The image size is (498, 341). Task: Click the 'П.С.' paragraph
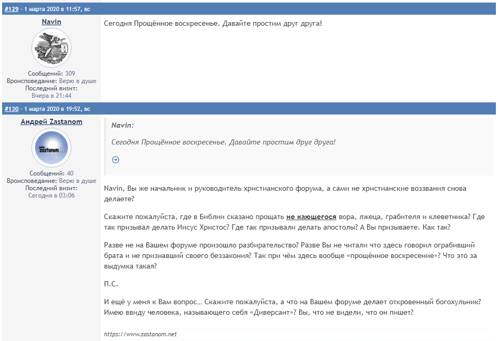[x=111, y=284]
